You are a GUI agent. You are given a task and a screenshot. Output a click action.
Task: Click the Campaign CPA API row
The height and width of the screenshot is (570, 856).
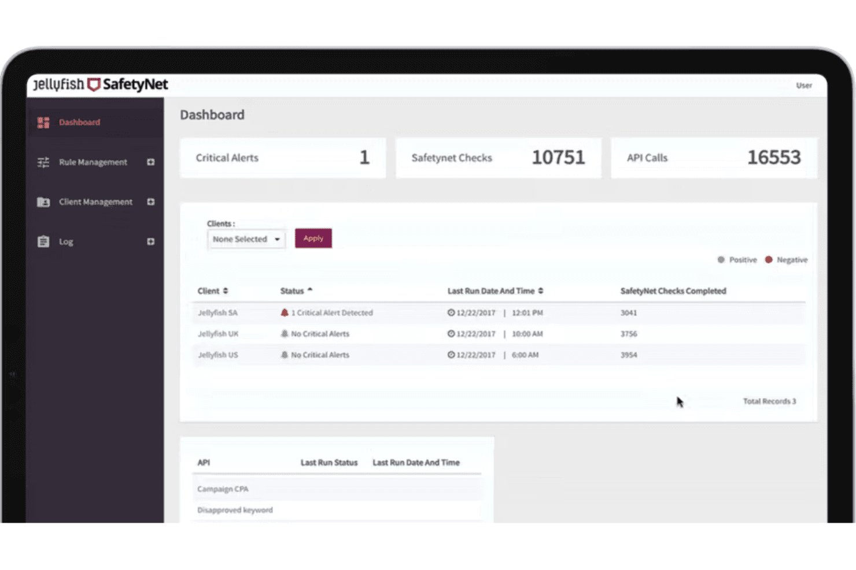(x=337, y=489)
